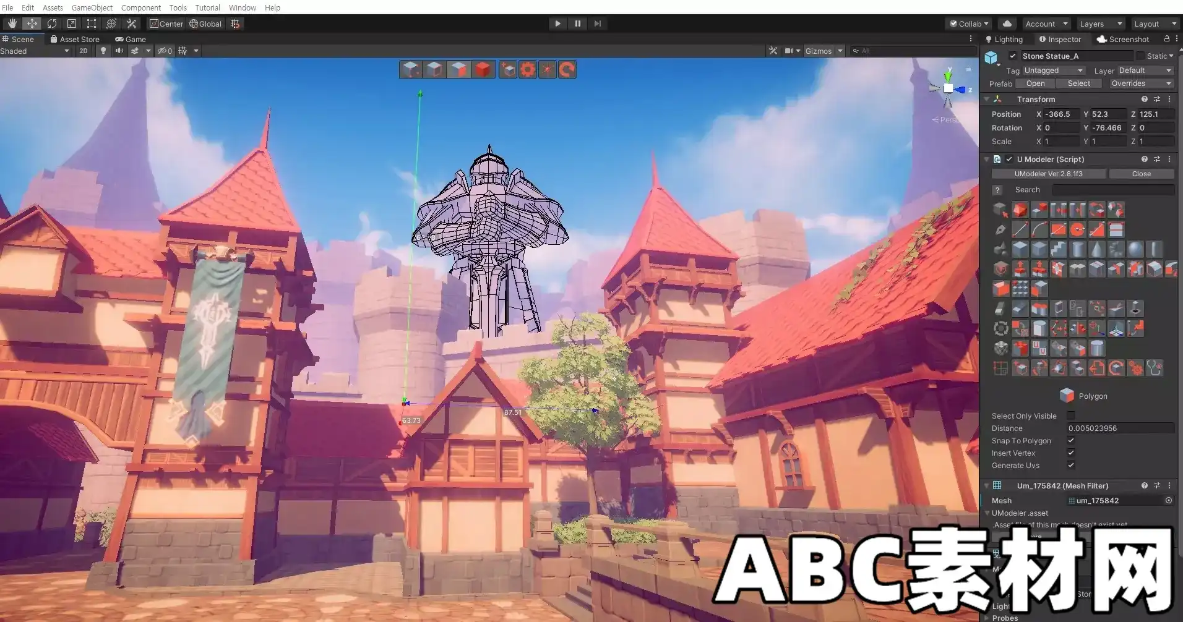Click the red circular refresh overlay icon
This screenshot has width=1183, height=622.
(567, 69)
